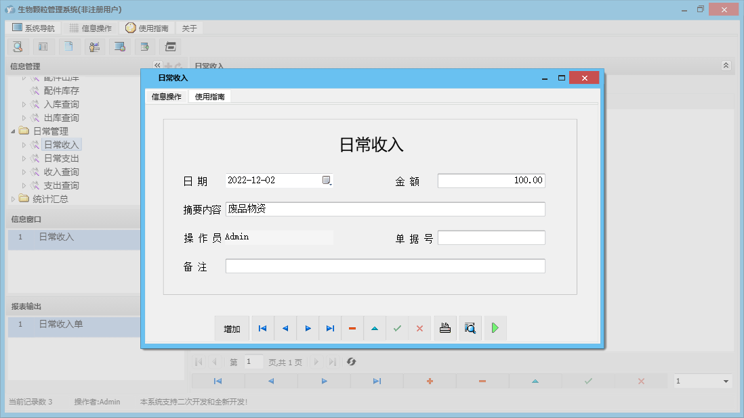Execute with the green run arrow icon
The width and height of the screenshot is (744, 418).
(x=494, y=328)
